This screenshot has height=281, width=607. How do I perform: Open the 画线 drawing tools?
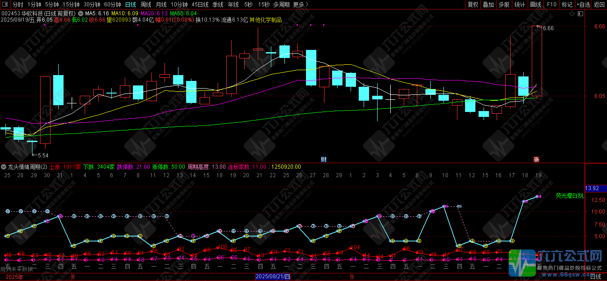(x=535, y=4)
